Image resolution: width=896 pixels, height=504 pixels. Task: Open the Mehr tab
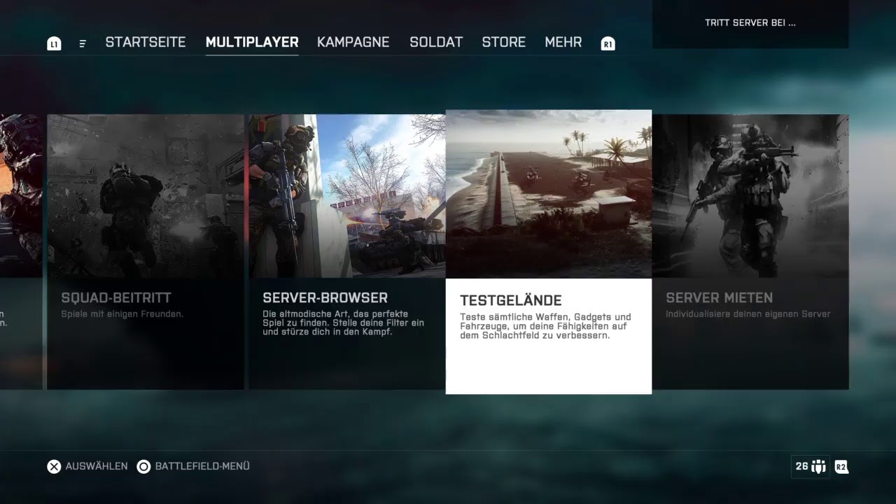(563, 42)
